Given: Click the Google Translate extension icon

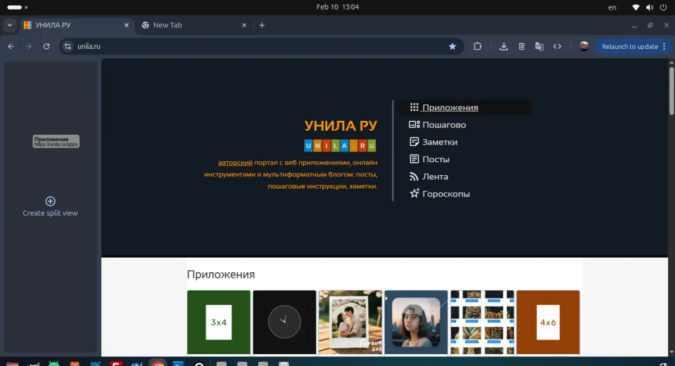Looking at the screenshot, I should pyautogui.click(x=539, y=47).
